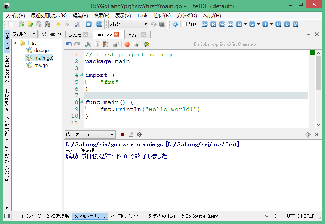Enable the 'first' checkbox in toolbar

click(x=184, y=24)
